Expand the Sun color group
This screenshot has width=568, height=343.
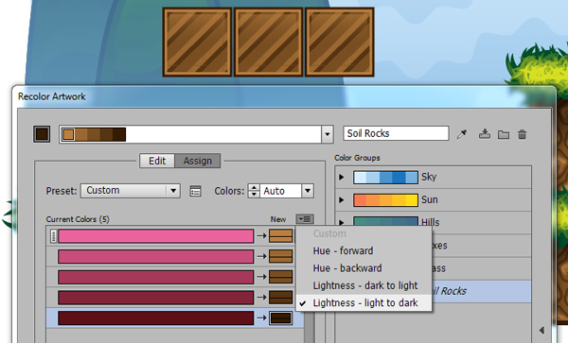pos(341,200)
